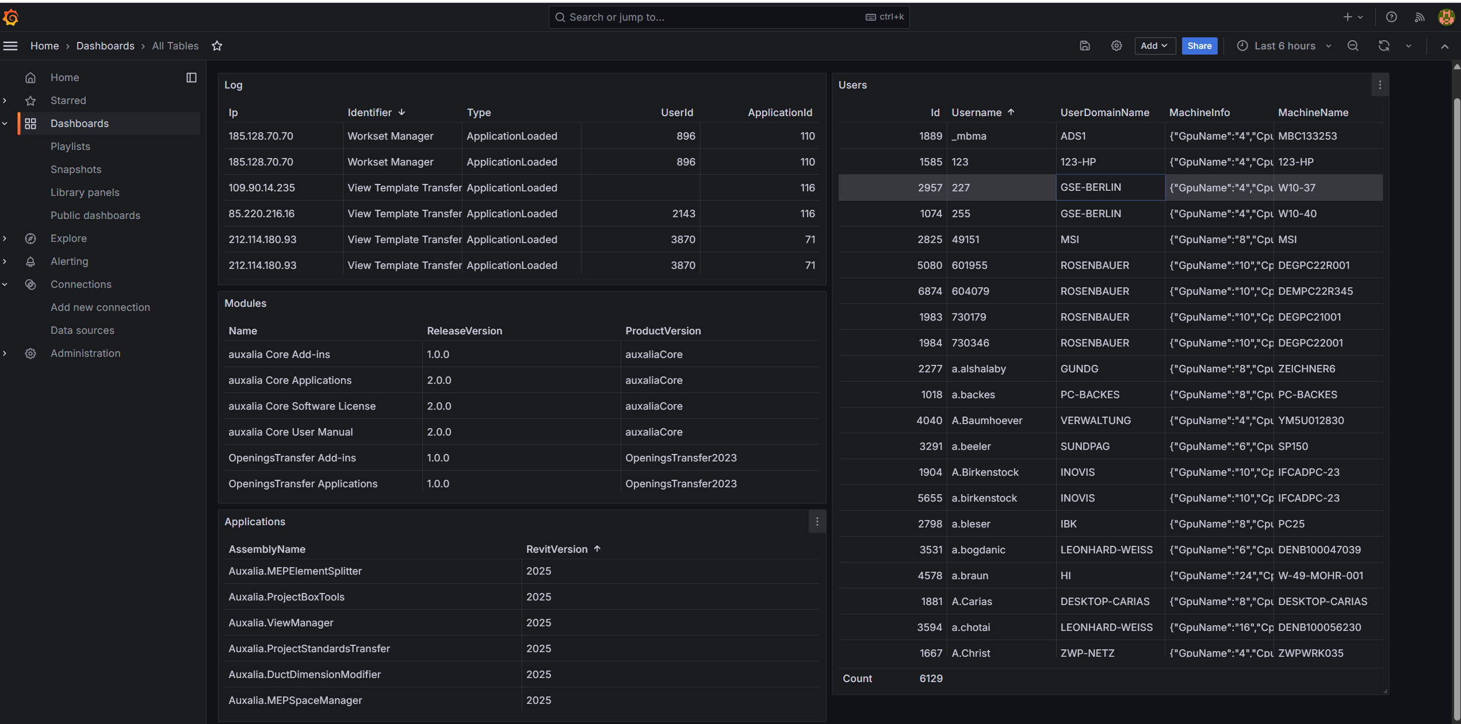
Task: Expand the Starred section chevron
Action: (x=5, y=101)
